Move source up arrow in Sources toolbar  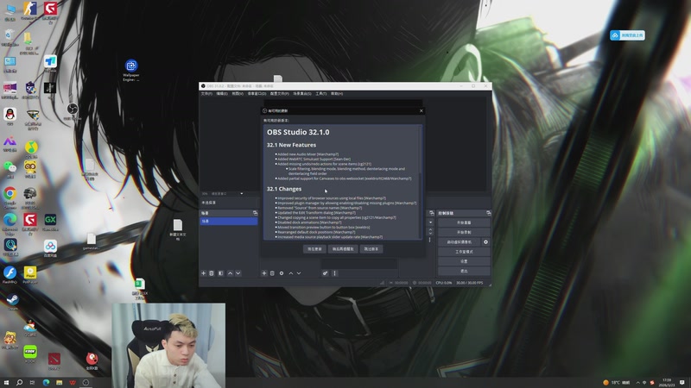click(x=291, y=273)
